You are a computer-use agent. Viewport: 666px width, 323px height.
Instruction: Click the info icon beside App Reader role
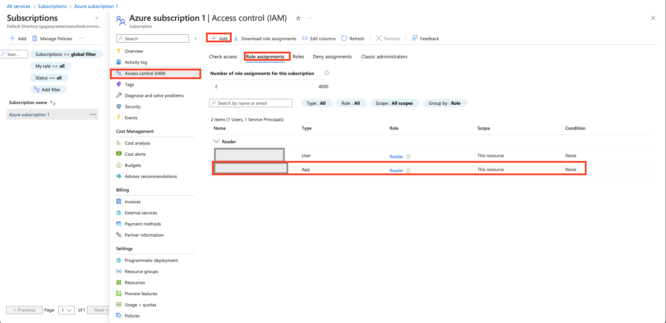pyautogui.click(x=408, y=171)
